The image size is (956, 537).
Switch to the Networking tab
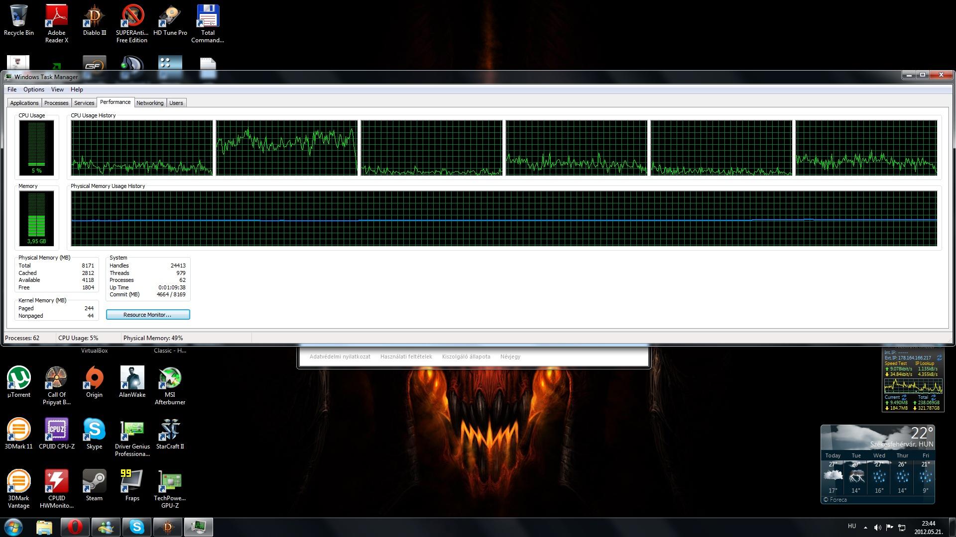(150, 103)
